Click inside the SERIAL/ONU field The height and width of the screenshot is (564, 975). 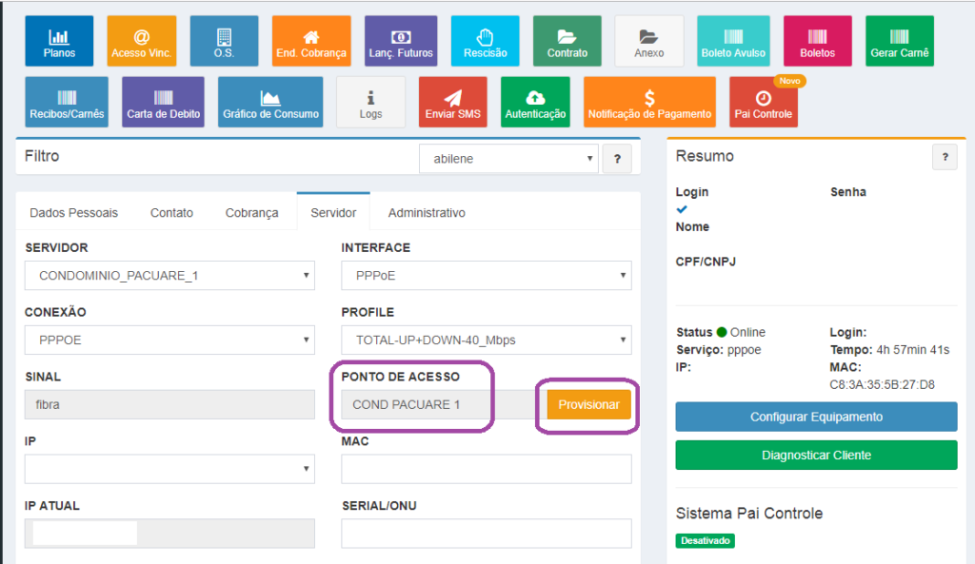click(x=486, y=533)
